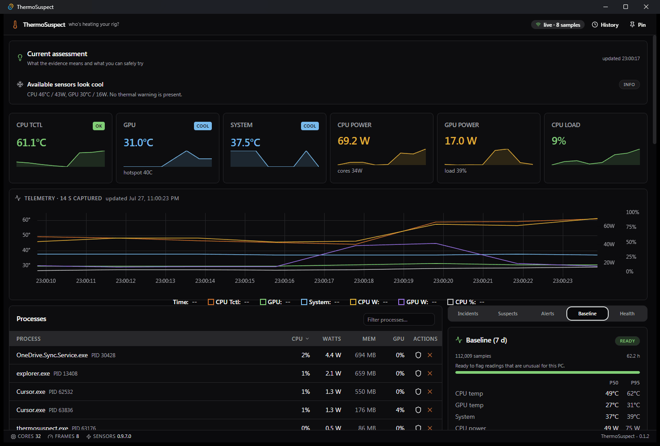Open the live · 8 samples status pill
The image size is (660, 446).
557,25
